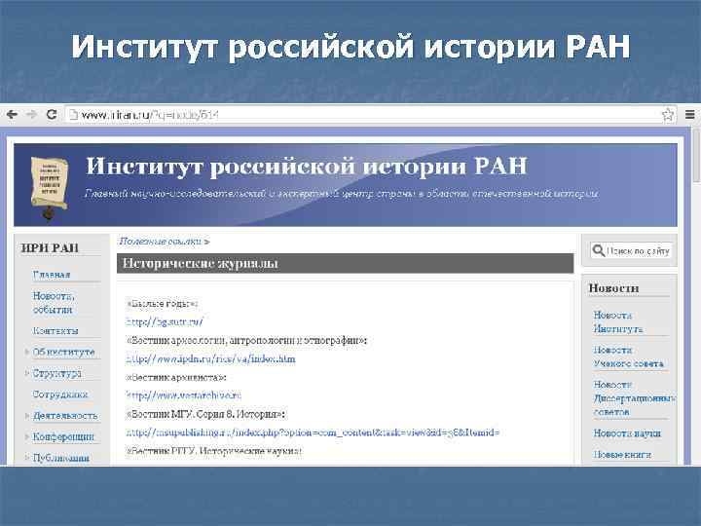701x526 pixels.
Task: Click the magnifier search icon
Action: pyautogui.click(x=598, y=250)
